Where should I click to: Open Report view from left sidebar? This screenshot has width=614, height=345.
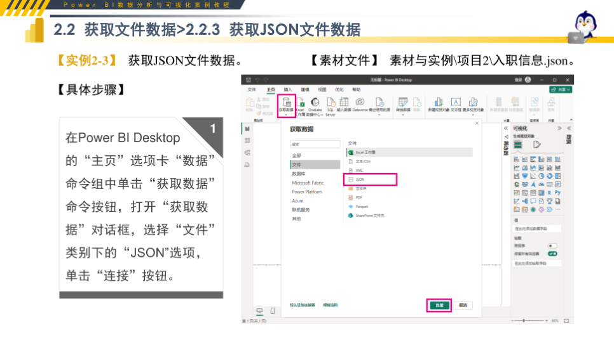247,129
